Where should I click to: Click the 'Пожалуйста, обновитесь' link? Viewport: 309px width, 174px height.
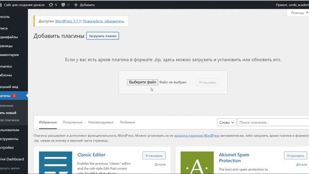pos(103,21)
